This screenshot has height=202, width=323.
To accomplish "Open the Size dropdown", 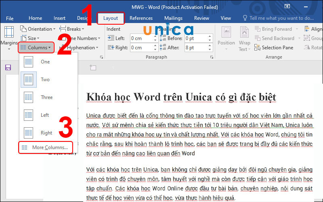I will coord(30,38).
